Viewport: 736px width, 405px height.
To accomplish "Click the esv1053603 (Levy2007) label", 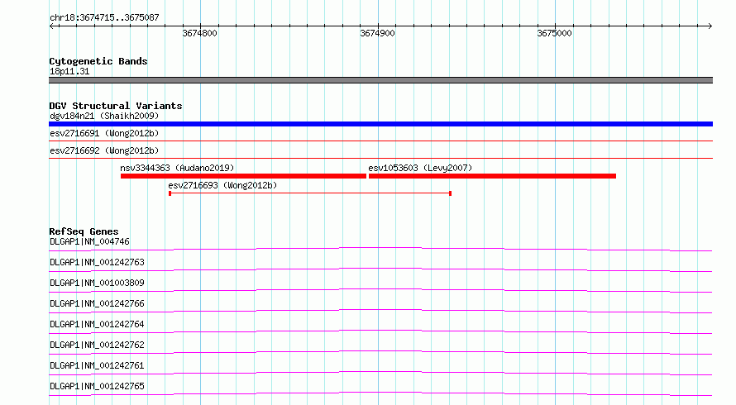I will 420,168.
